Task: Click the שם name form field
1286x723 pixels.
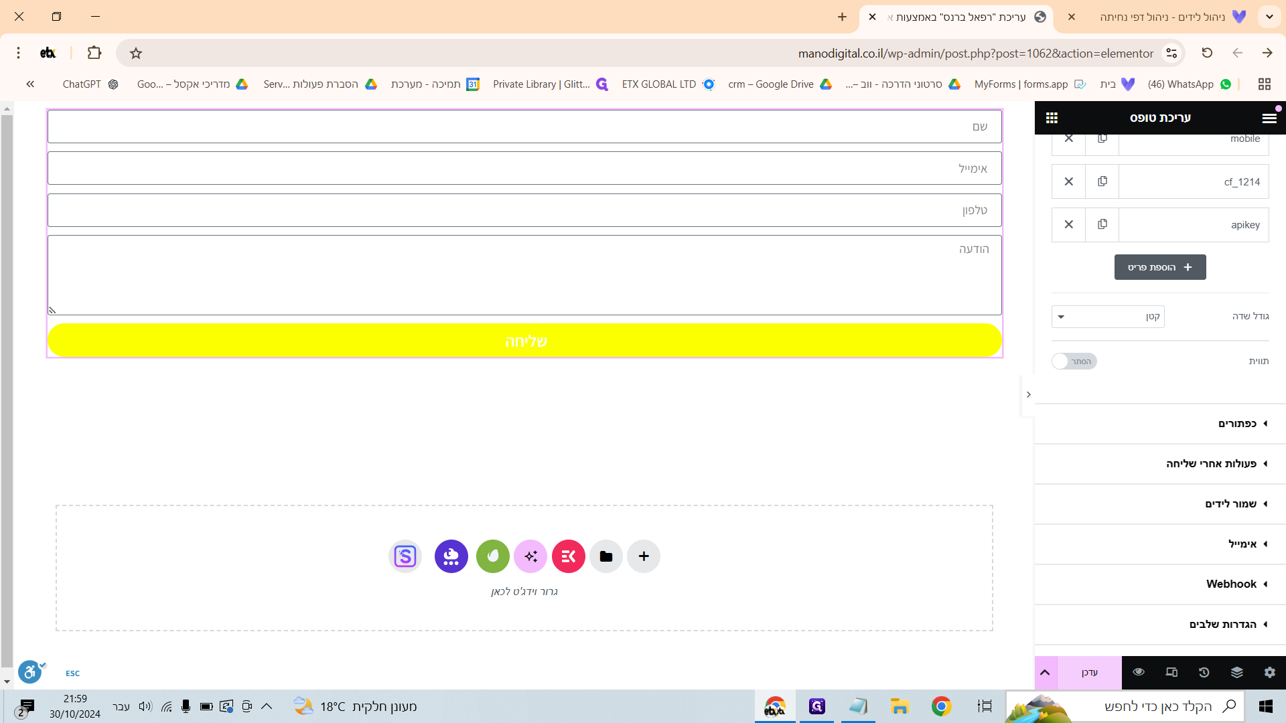Action: (524, 127)
